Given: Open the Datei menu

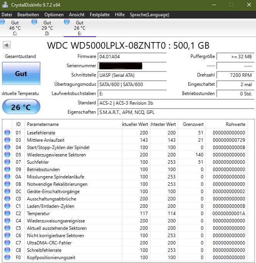Looking at the screenshot, I should click(x=7, y=15).
